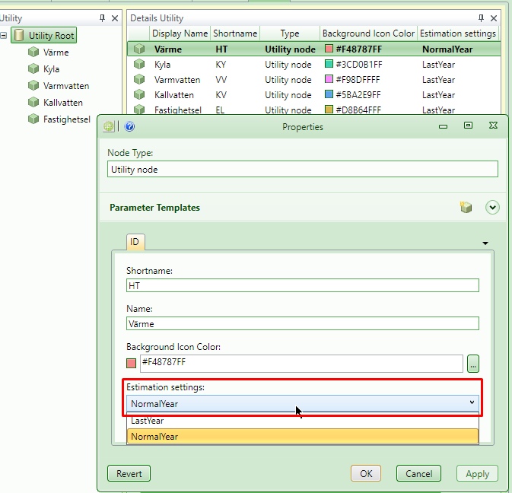Click the globe icon in the Properties title bar
512x493 pixels.
click(109, 126)
